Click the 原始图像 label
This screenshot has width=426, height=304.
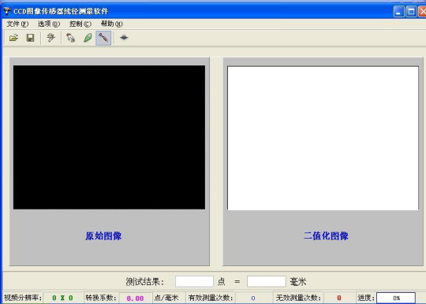click(103, 236)
